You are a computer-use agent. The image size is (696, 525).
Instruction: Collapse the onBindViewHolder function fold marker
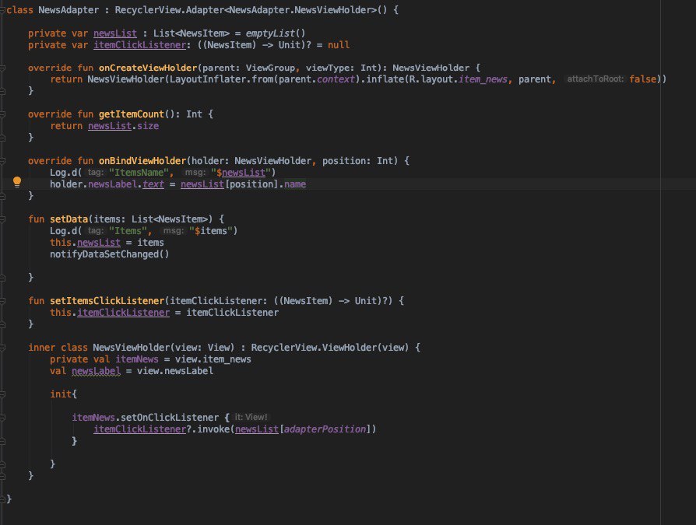point(2,161)
